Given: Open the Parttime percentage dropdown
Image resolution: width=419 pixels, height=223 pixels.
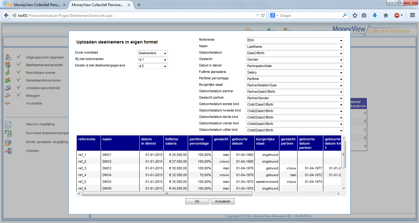Looking at the screenshot, I should 295,79.
